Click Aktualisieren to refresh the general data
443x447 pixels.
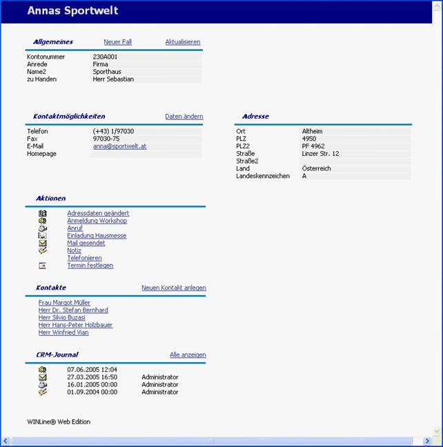183,42
